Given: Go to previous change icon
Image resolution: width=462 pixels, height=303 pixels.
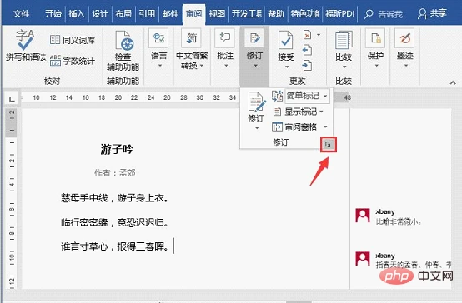Looking at the screenshot, I should (308, 50).
